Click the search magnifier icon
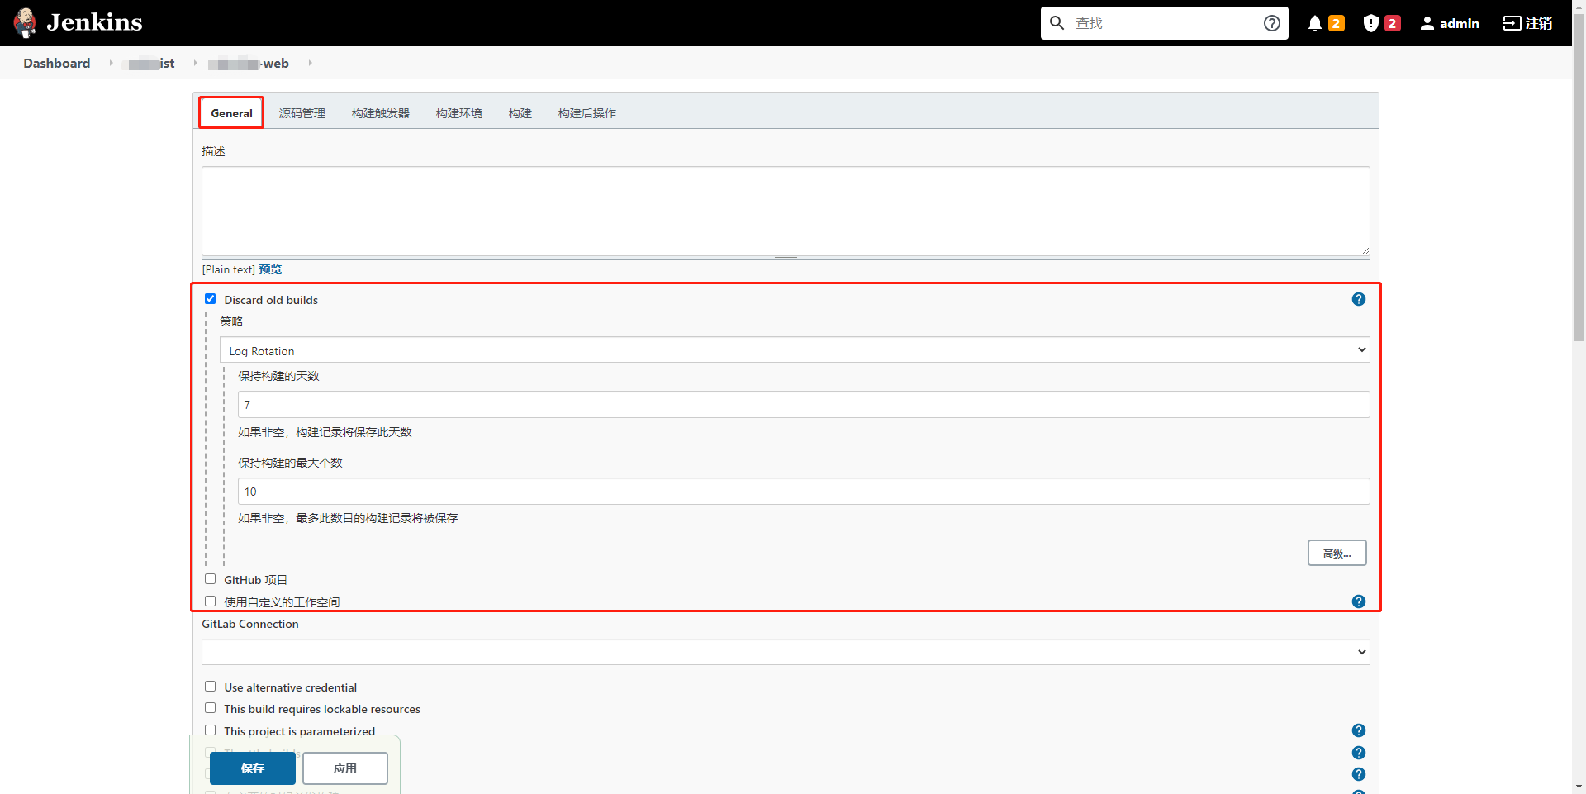 tap(1057, 23)
